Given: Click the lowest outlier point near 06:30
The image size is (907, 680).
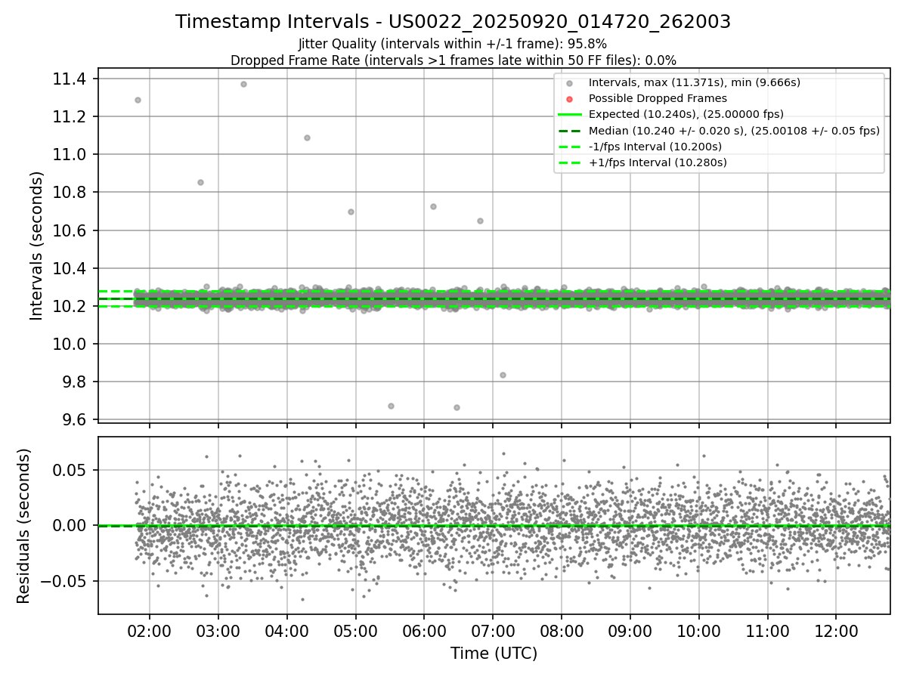Looking at the screenshot, I should [x=457, y=407].
